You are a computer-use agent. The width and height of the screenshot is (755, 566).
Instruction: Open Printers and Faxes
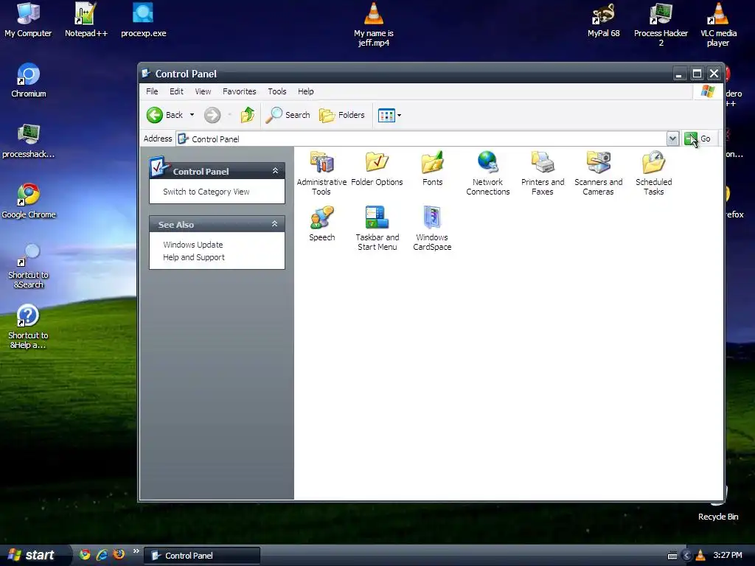point(543,173)
